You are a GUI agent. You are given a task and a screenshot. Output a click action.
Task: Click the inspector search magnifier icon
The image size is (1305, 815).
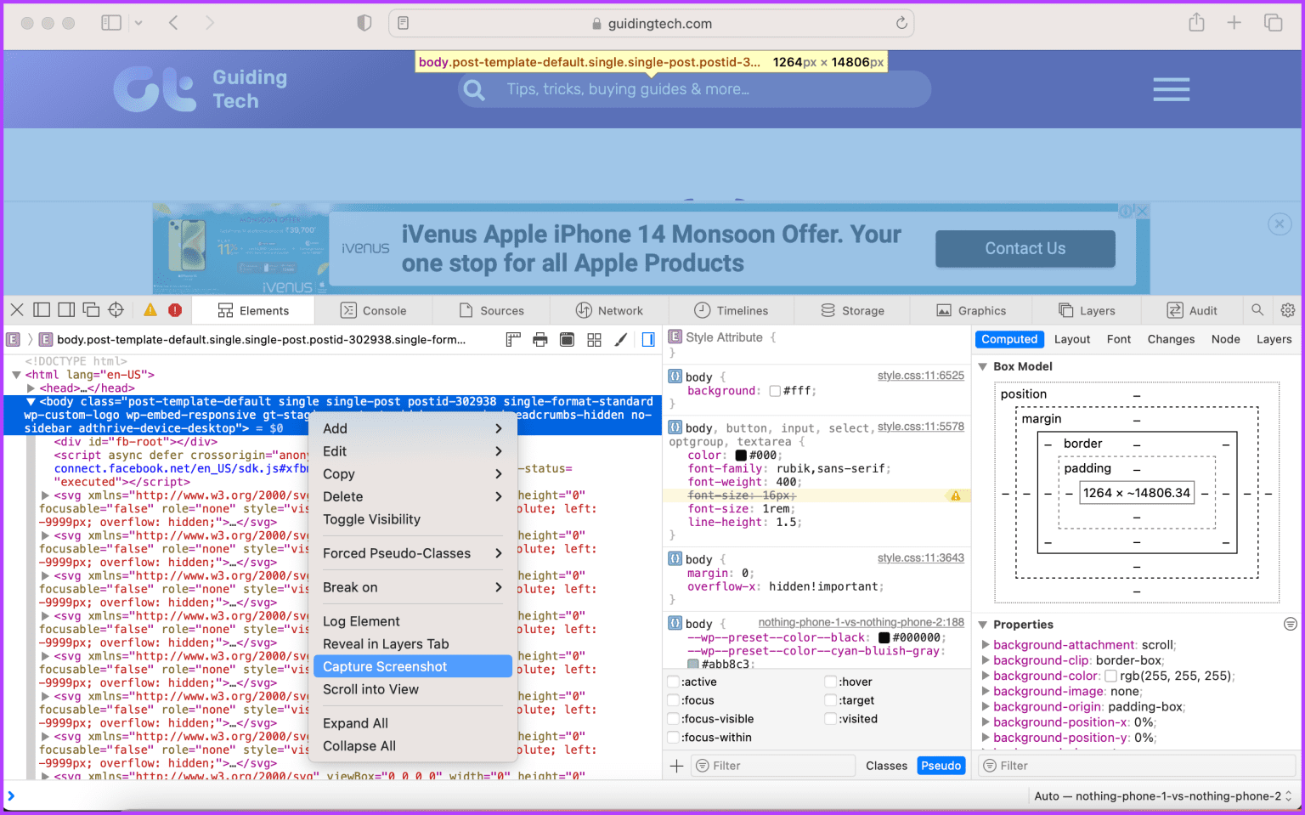pos(1257,310)
